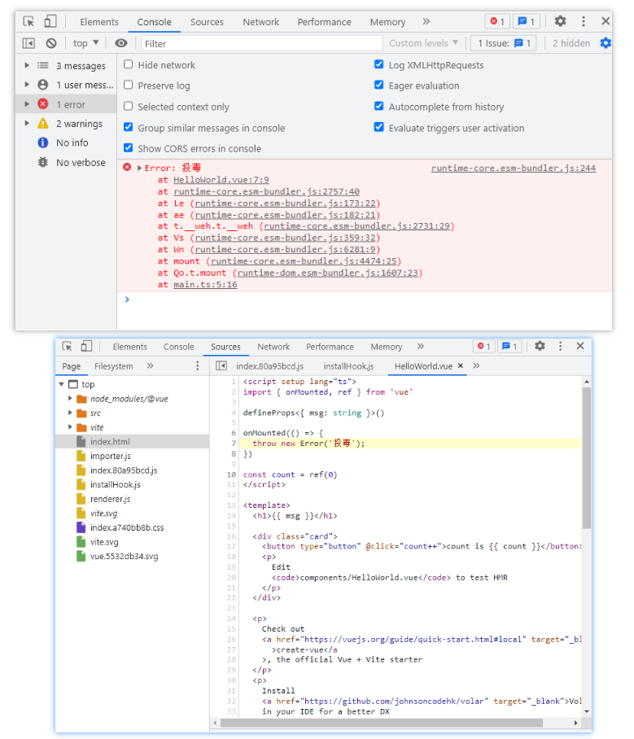This screenshot has width=634, height=739.
Task: Open navigator pane three-dot menu
Action: tap(198, 365)
